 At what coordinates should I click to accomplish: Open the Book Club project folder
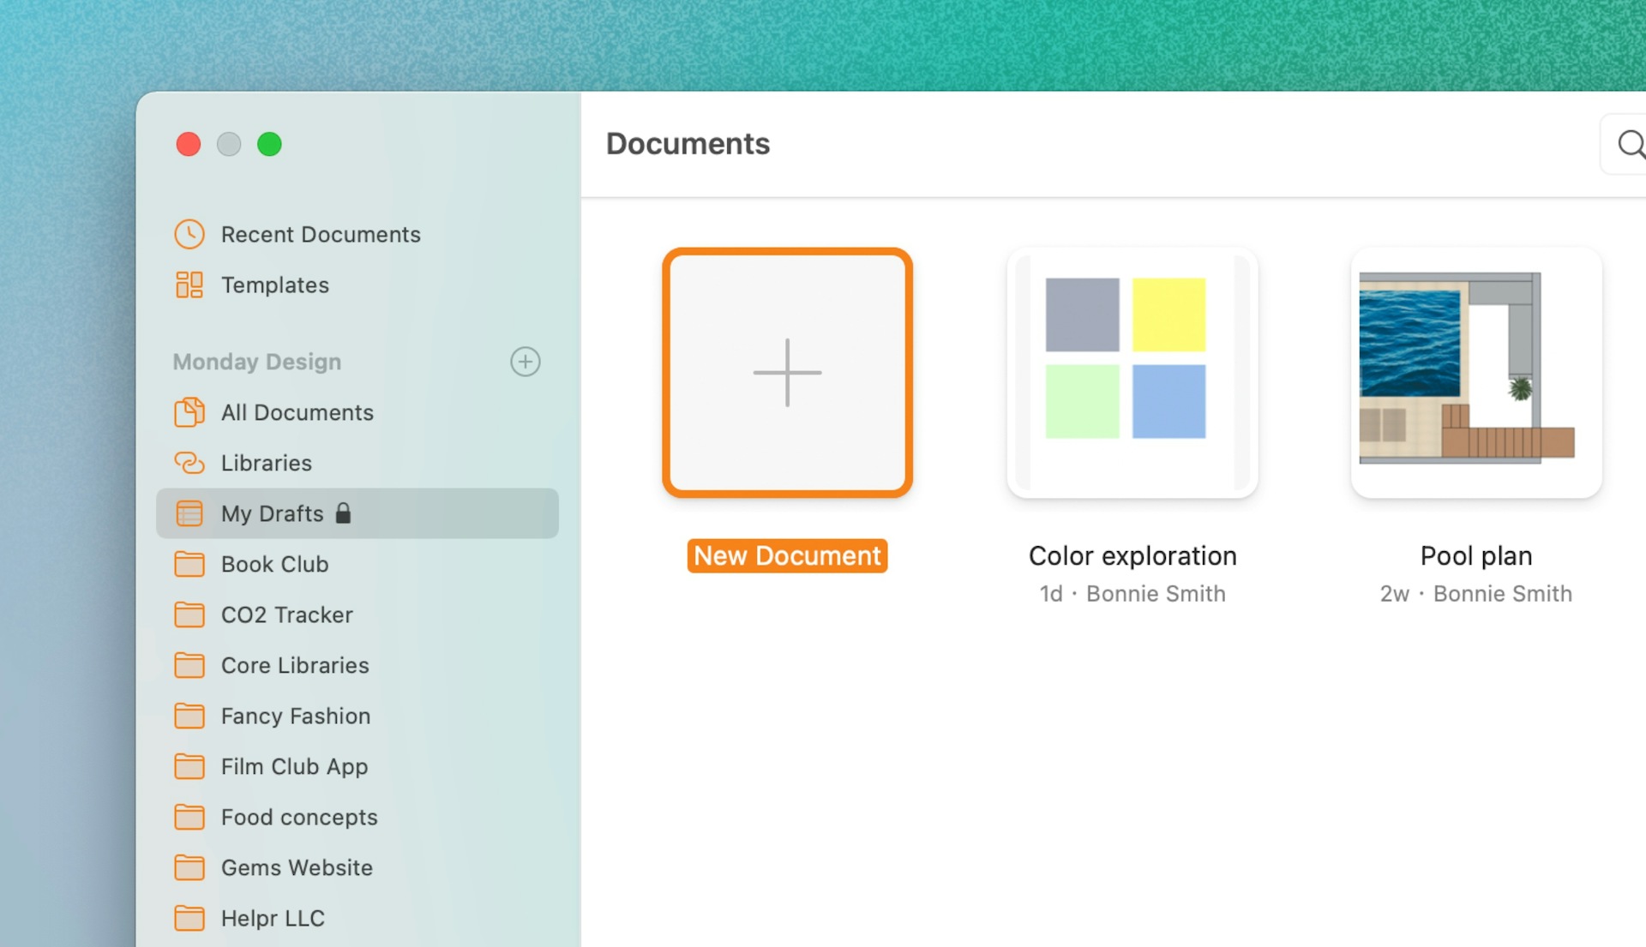[274, 564]
